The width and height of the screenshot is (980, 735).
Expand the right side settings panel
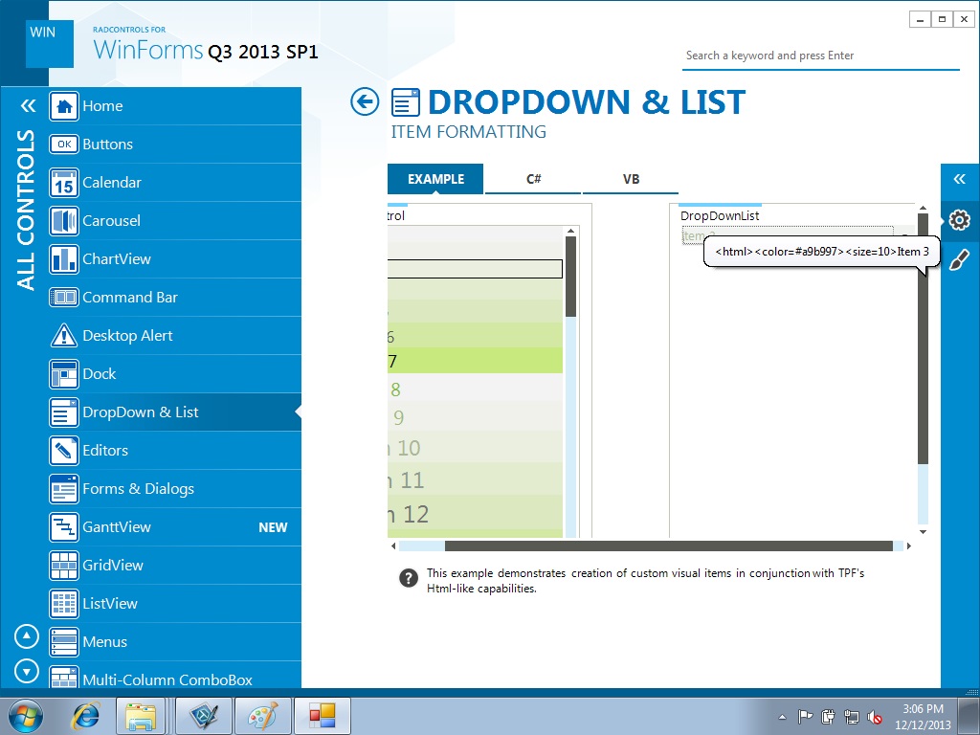click(959, 179)
